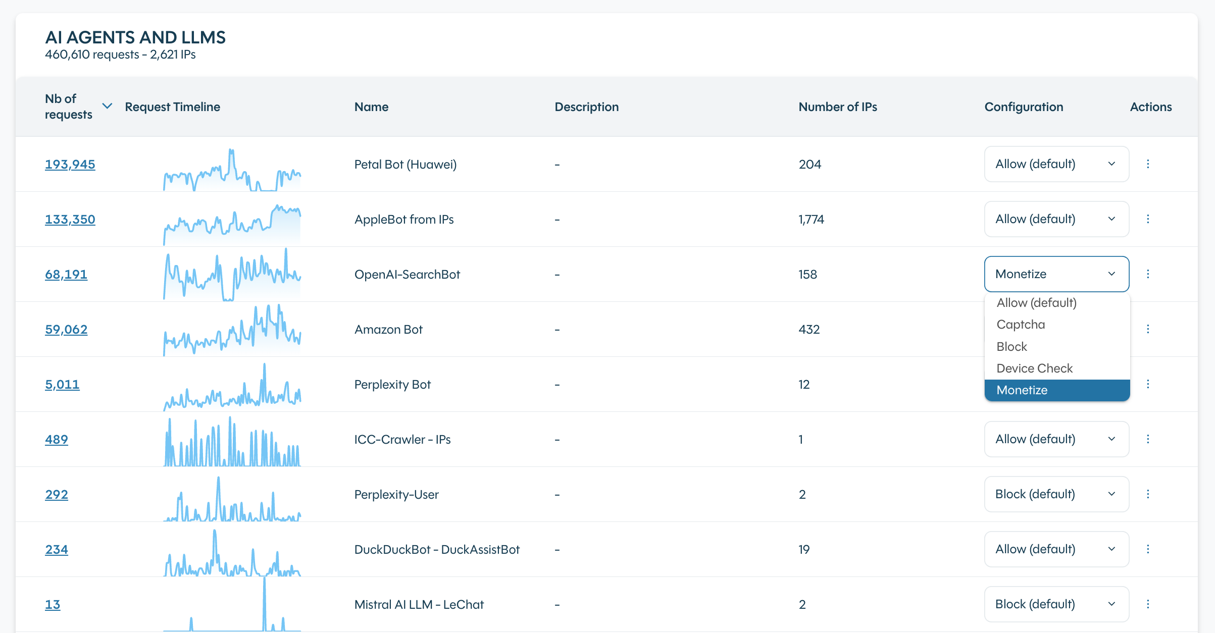The width and height of the screenshot is (1215, 633).
Task: Select Allow (default) in the open menu
Action: pyautogui.click(x=1035, y=302)
